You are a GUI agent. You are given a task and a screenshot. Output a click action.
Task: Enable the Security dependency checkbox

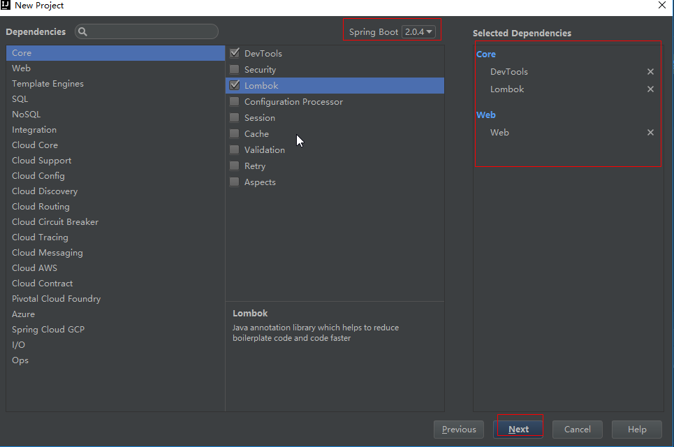point(234,69)
